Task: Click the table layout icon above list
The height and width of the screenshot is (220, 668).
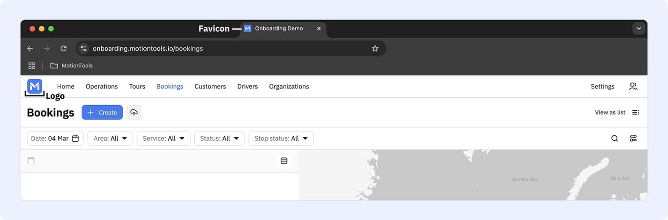Action: (x=284, y=161)
